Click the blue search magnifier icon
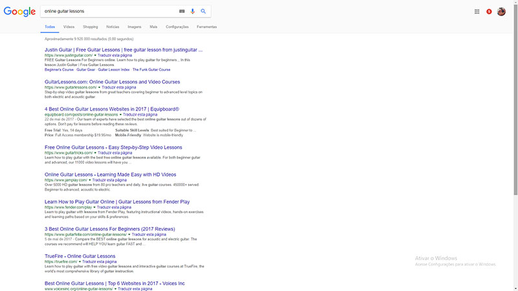This screenshot has width=518, height=291. tap(203, 11)
